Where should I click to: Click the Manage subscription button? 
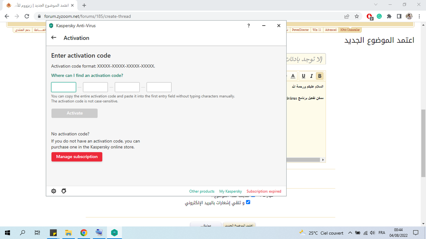click(x=77, y=157)
